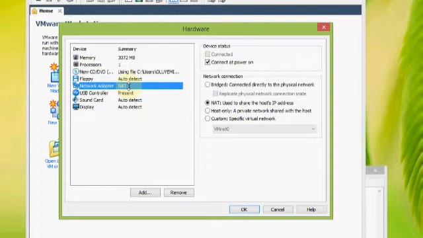Select the New CD/DVD disc icon
Viewport: 423px width, 238px height.
[x=76, y=71]
